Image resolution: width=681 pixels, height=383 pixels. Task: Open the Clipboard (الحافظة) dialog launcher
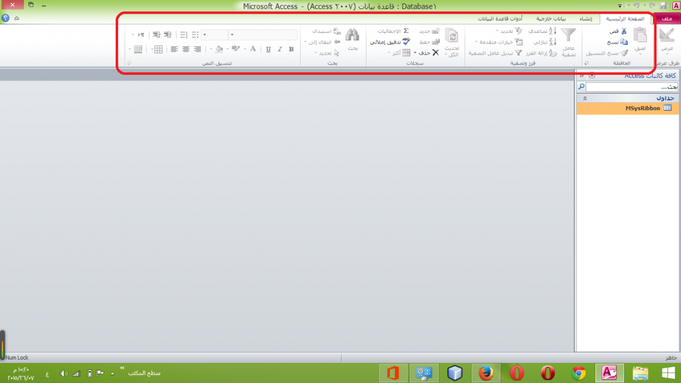pos(587,64)
